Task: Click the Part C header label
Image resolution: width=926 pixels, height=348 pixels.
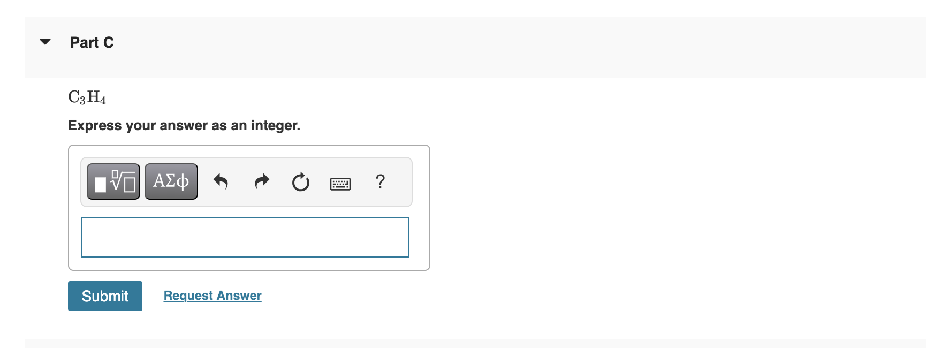Action: tap(92, 42)
